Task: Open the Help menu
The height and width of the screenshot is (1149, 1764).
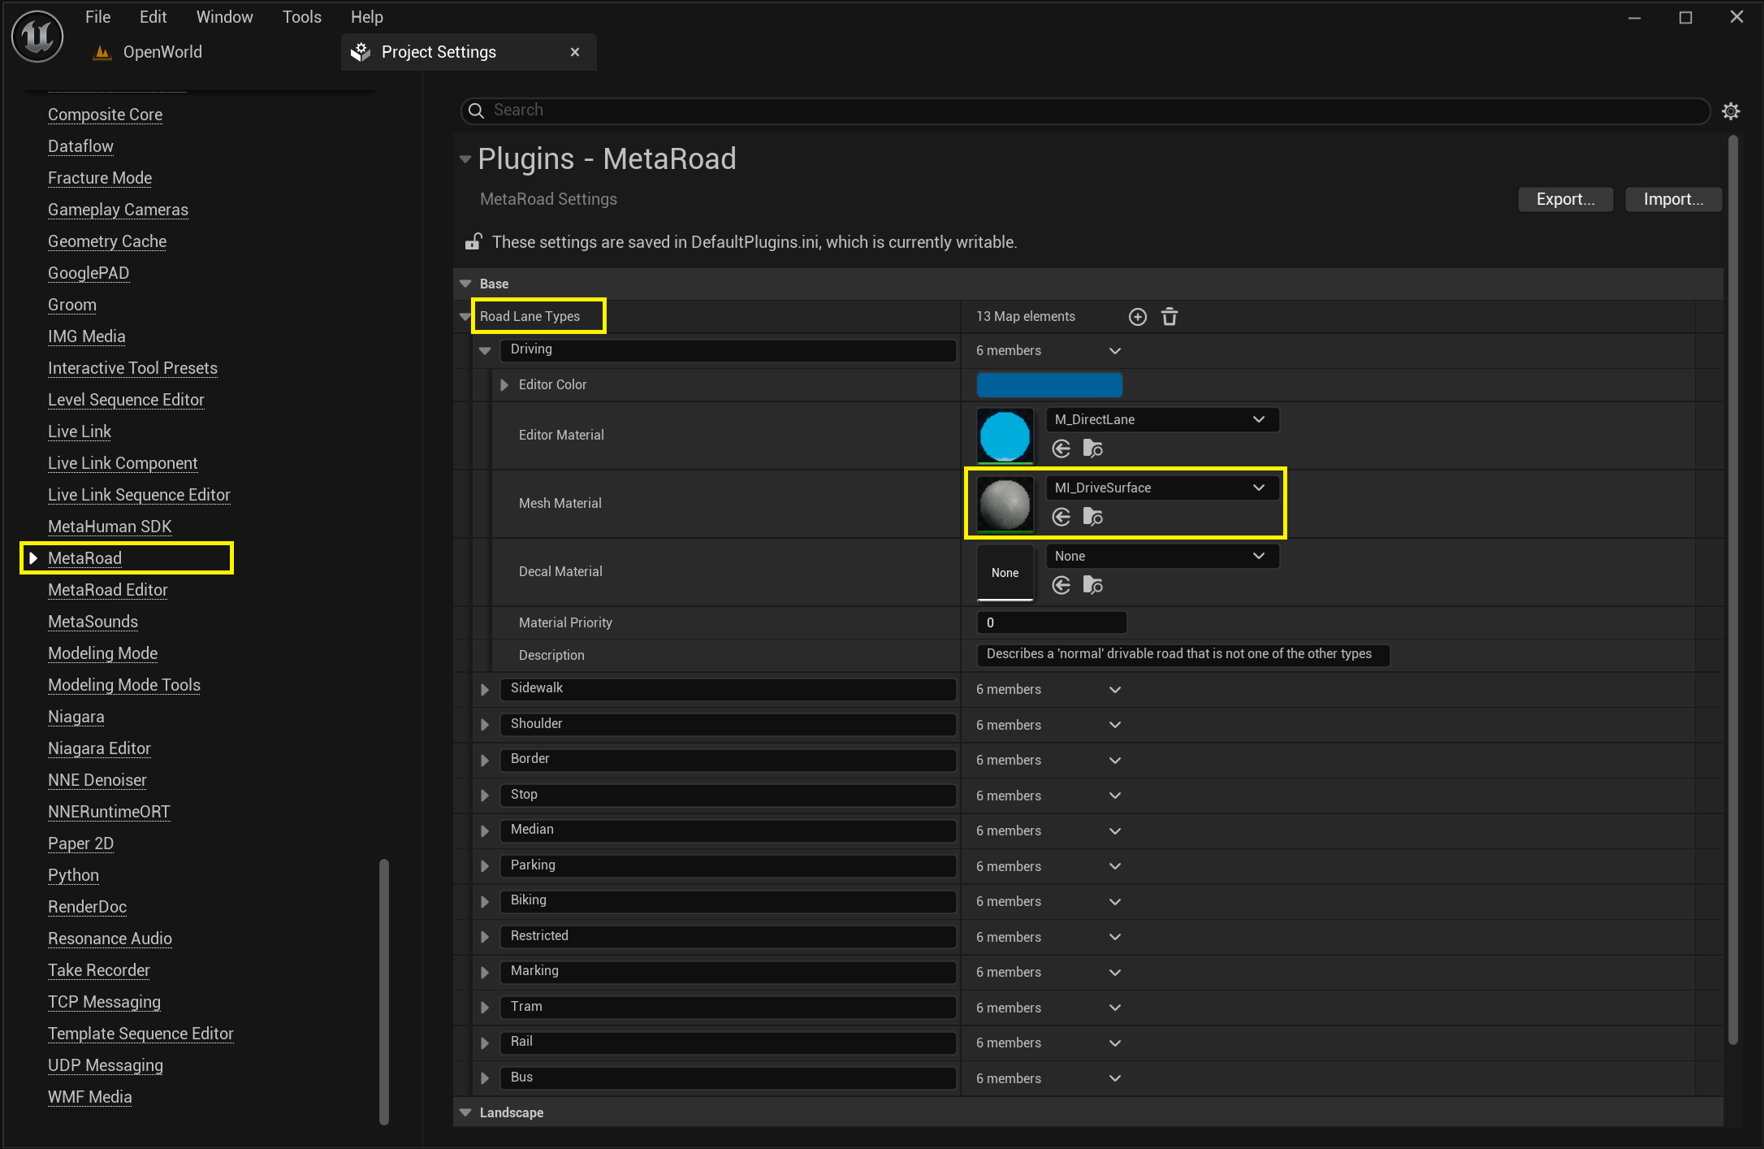Action: [x=366, y=17]
